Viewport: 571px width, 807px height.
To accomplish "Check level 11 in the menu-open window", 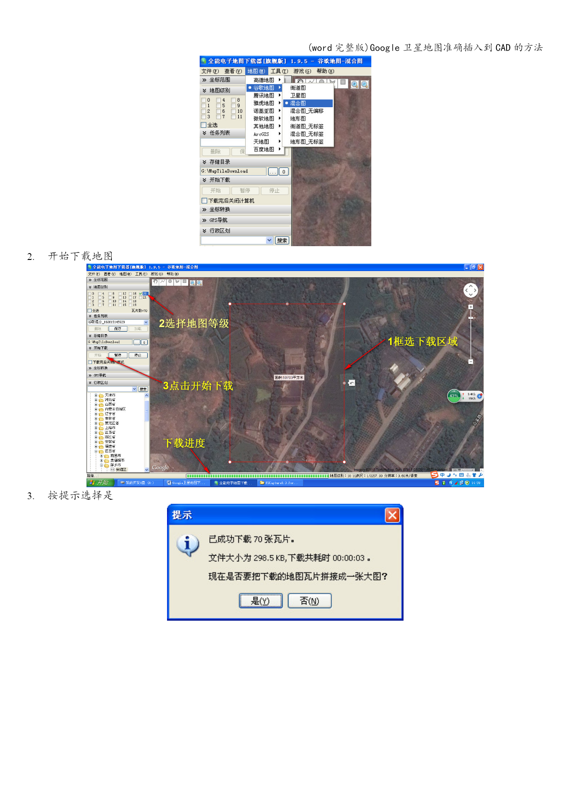I will click(233, 117).
